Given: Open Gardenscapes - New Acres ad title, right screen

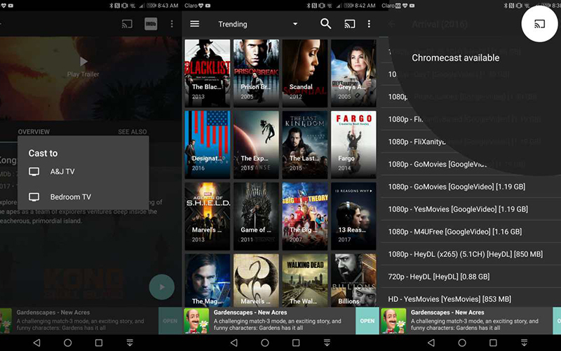Looking at the screenshot, I should [x=447, y=312].
